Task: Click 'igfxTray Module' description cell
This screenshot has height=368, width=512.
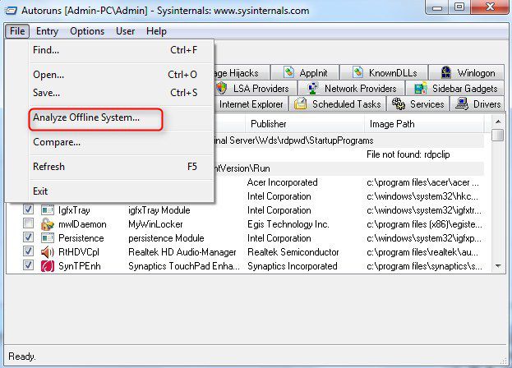Action: [x=159, y=210]
